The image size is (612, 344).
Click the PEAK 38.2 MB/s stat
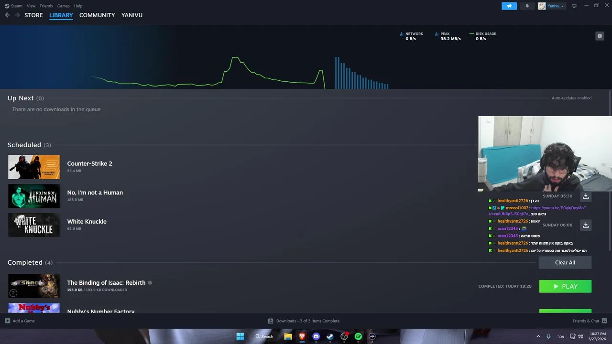(448, 36)
